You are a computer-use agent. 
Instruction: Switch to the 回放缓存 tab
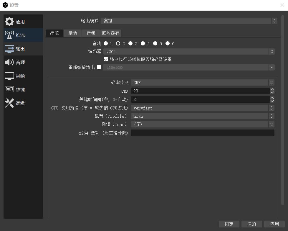pyautogui.click(x=111, y=33)
